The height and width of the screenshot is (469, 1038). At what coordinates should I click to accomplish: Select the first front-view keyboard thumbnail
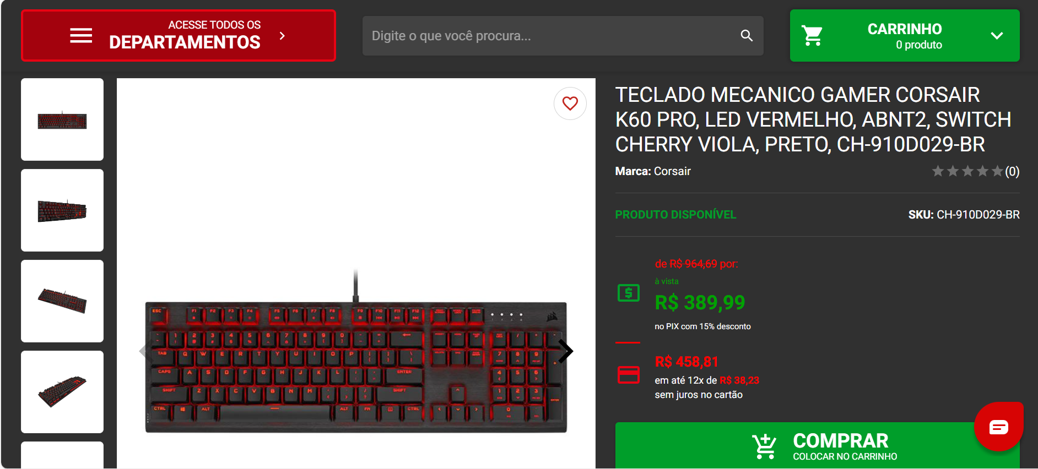point(62,119)
